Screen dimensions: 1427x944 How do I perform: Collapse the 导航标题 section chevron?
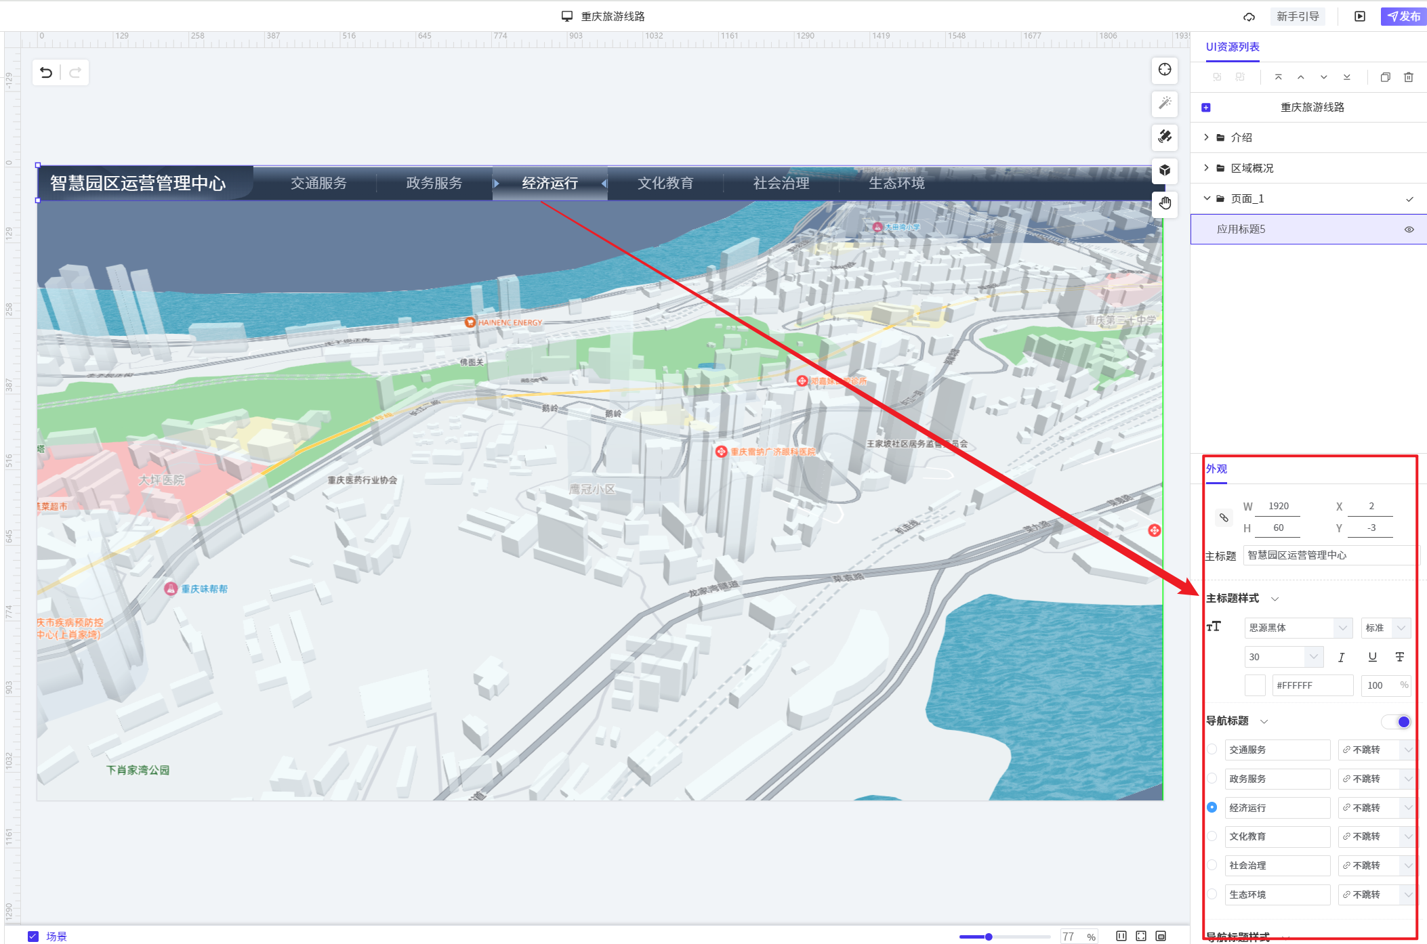(1264, 721)
